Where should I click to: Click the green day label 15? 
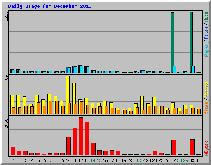point(99,160)
